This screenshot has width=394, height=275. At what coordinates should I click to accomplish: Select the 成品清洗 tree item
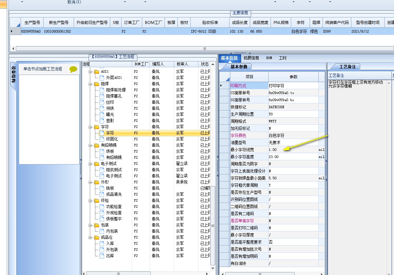coord(114,194)
